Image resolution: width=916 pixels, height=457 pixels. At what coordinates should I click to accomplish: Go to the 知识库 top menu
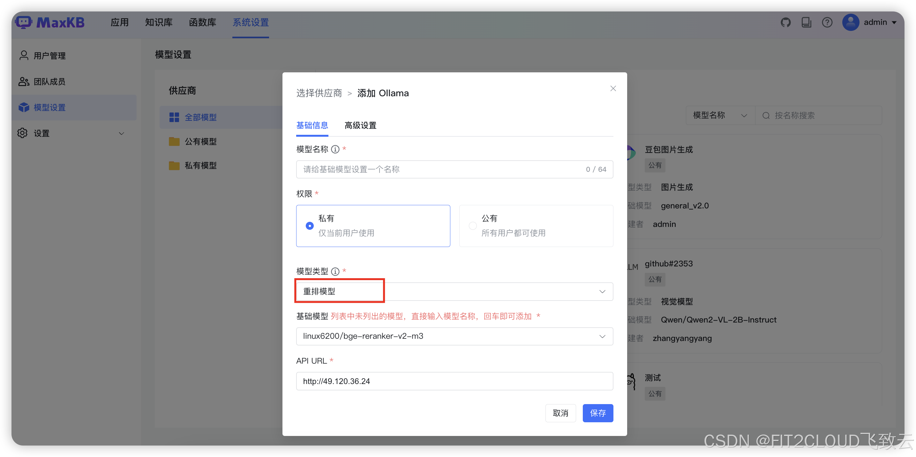[x=159, y=23]
